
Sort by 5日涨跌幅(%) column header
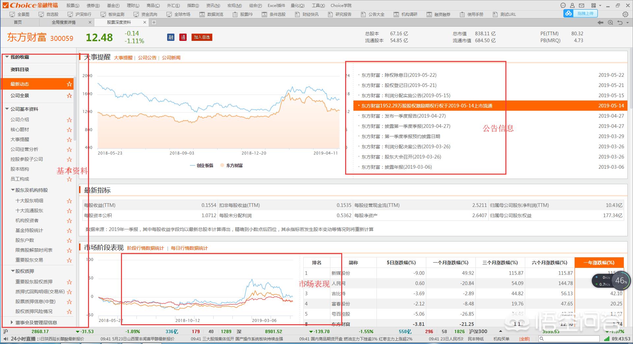coord(401,263)
